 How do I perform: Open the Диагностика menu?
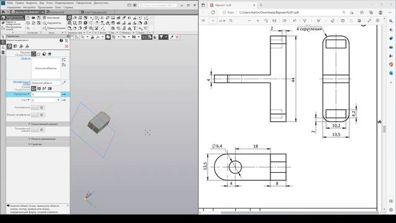[x=101, y=2]
